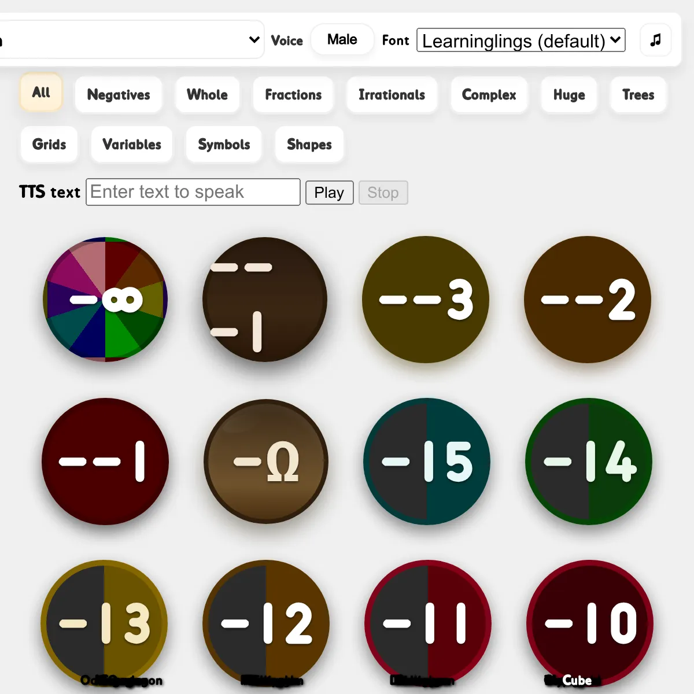Click the --3 number circle
Viewport: 694px width, 694px height.
click(426, 299)
